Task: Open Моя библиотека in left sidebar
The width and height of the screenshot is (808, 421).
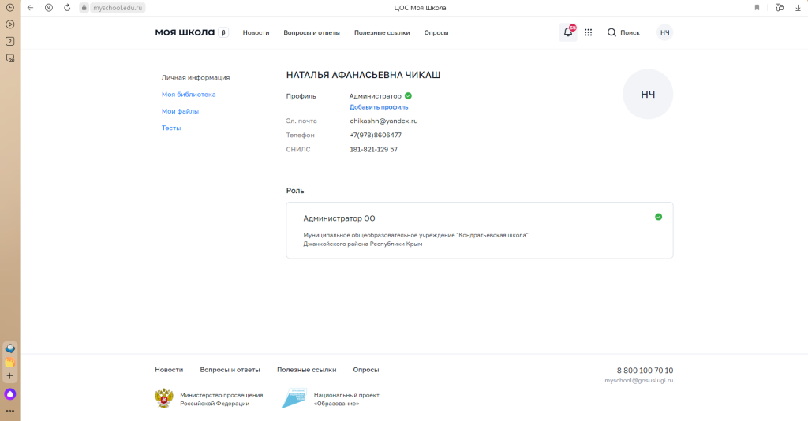Action: [189, 95]
